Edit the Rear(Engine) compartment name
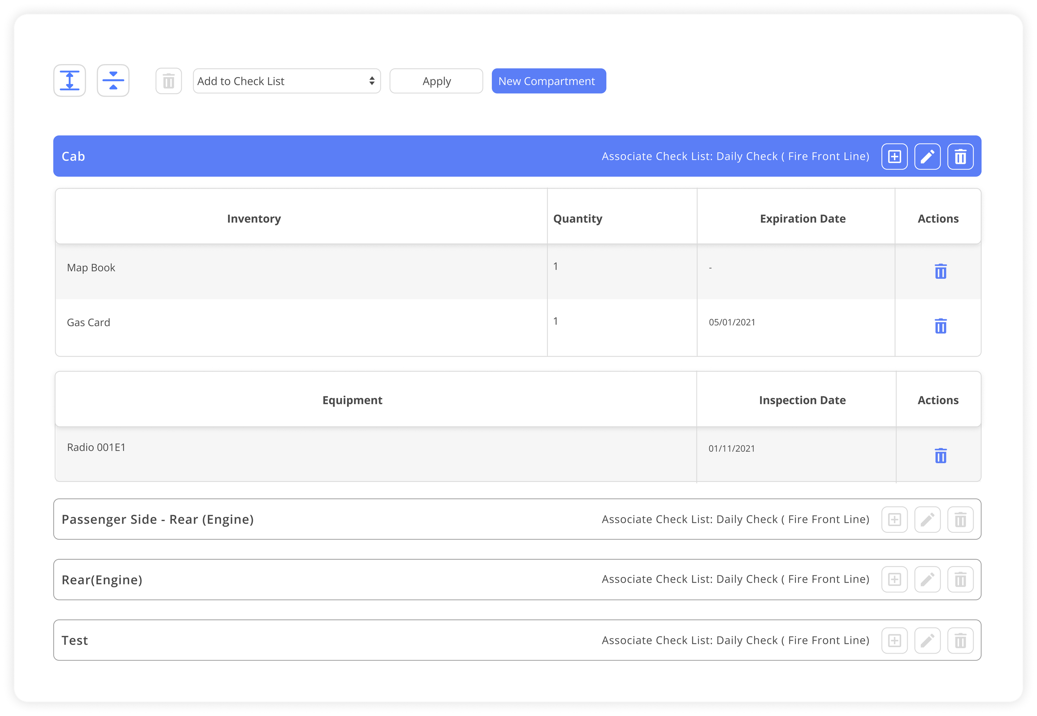 point(927,579)
